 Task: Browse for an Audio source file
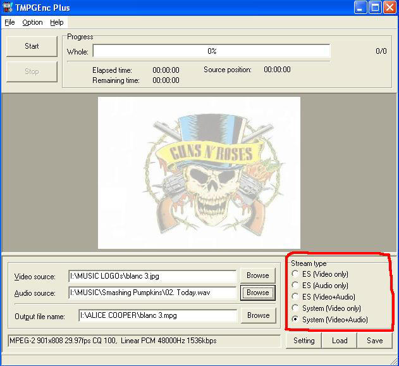click(x=258, y=293)
